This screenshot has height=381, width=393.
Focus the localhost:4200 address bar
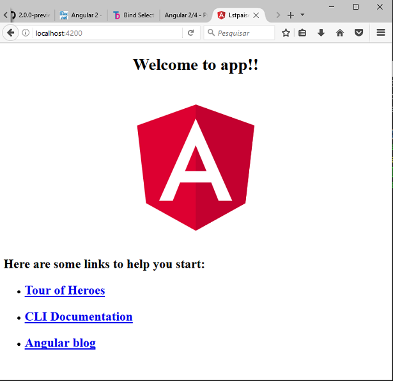108,33
